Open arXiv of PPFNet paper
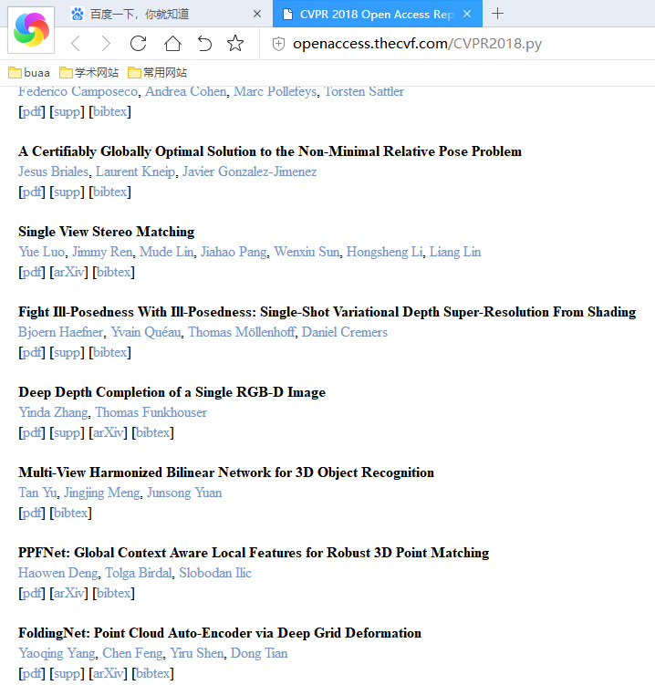655x685 pixels. coord(68,594)
